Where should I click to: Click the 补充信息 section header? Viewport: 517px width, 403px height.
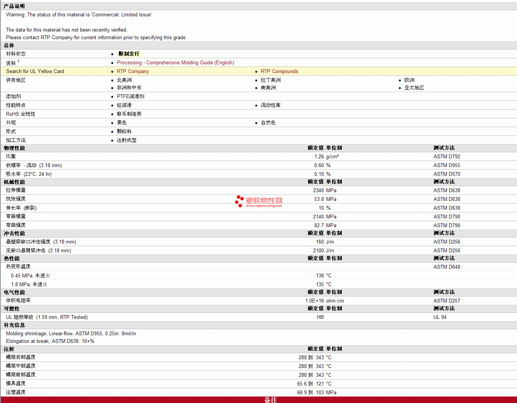14,325
